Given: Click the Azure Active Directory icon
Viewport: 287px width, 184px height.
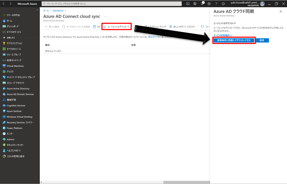Looking at the screenshot, I should [x=4, y=89].
